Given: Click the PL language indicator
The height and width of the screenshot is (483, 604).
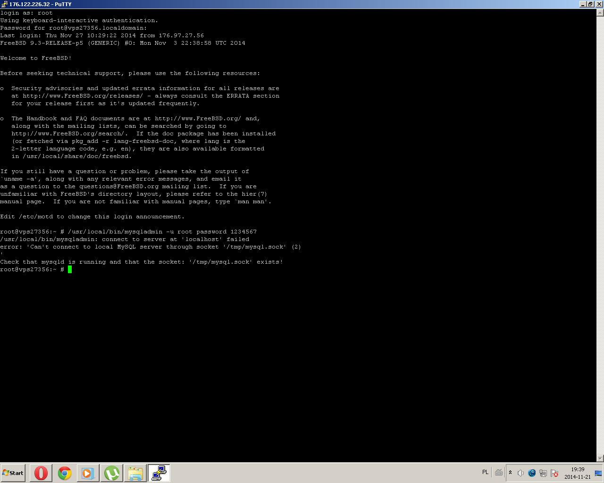Looking at the screenshot, I should click(x=485, y=472).
